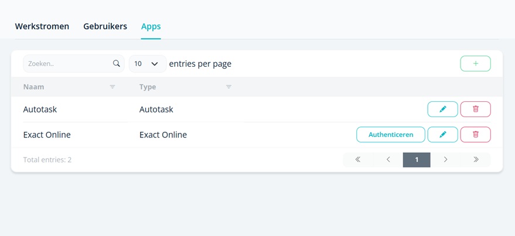
Task: Click the edit pencil icon for Autotask
Action: [442, 109]
